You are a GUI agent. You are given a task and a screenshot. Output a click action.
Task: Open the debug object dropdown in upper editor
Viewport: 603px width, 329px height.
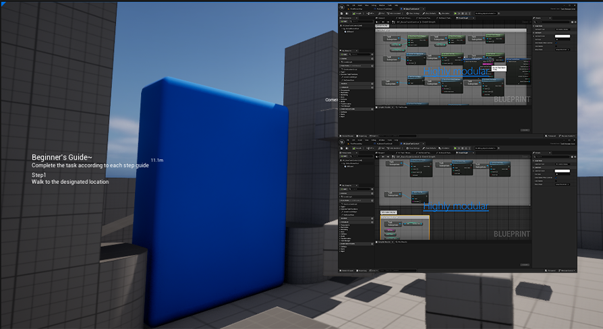pos(486,13)
